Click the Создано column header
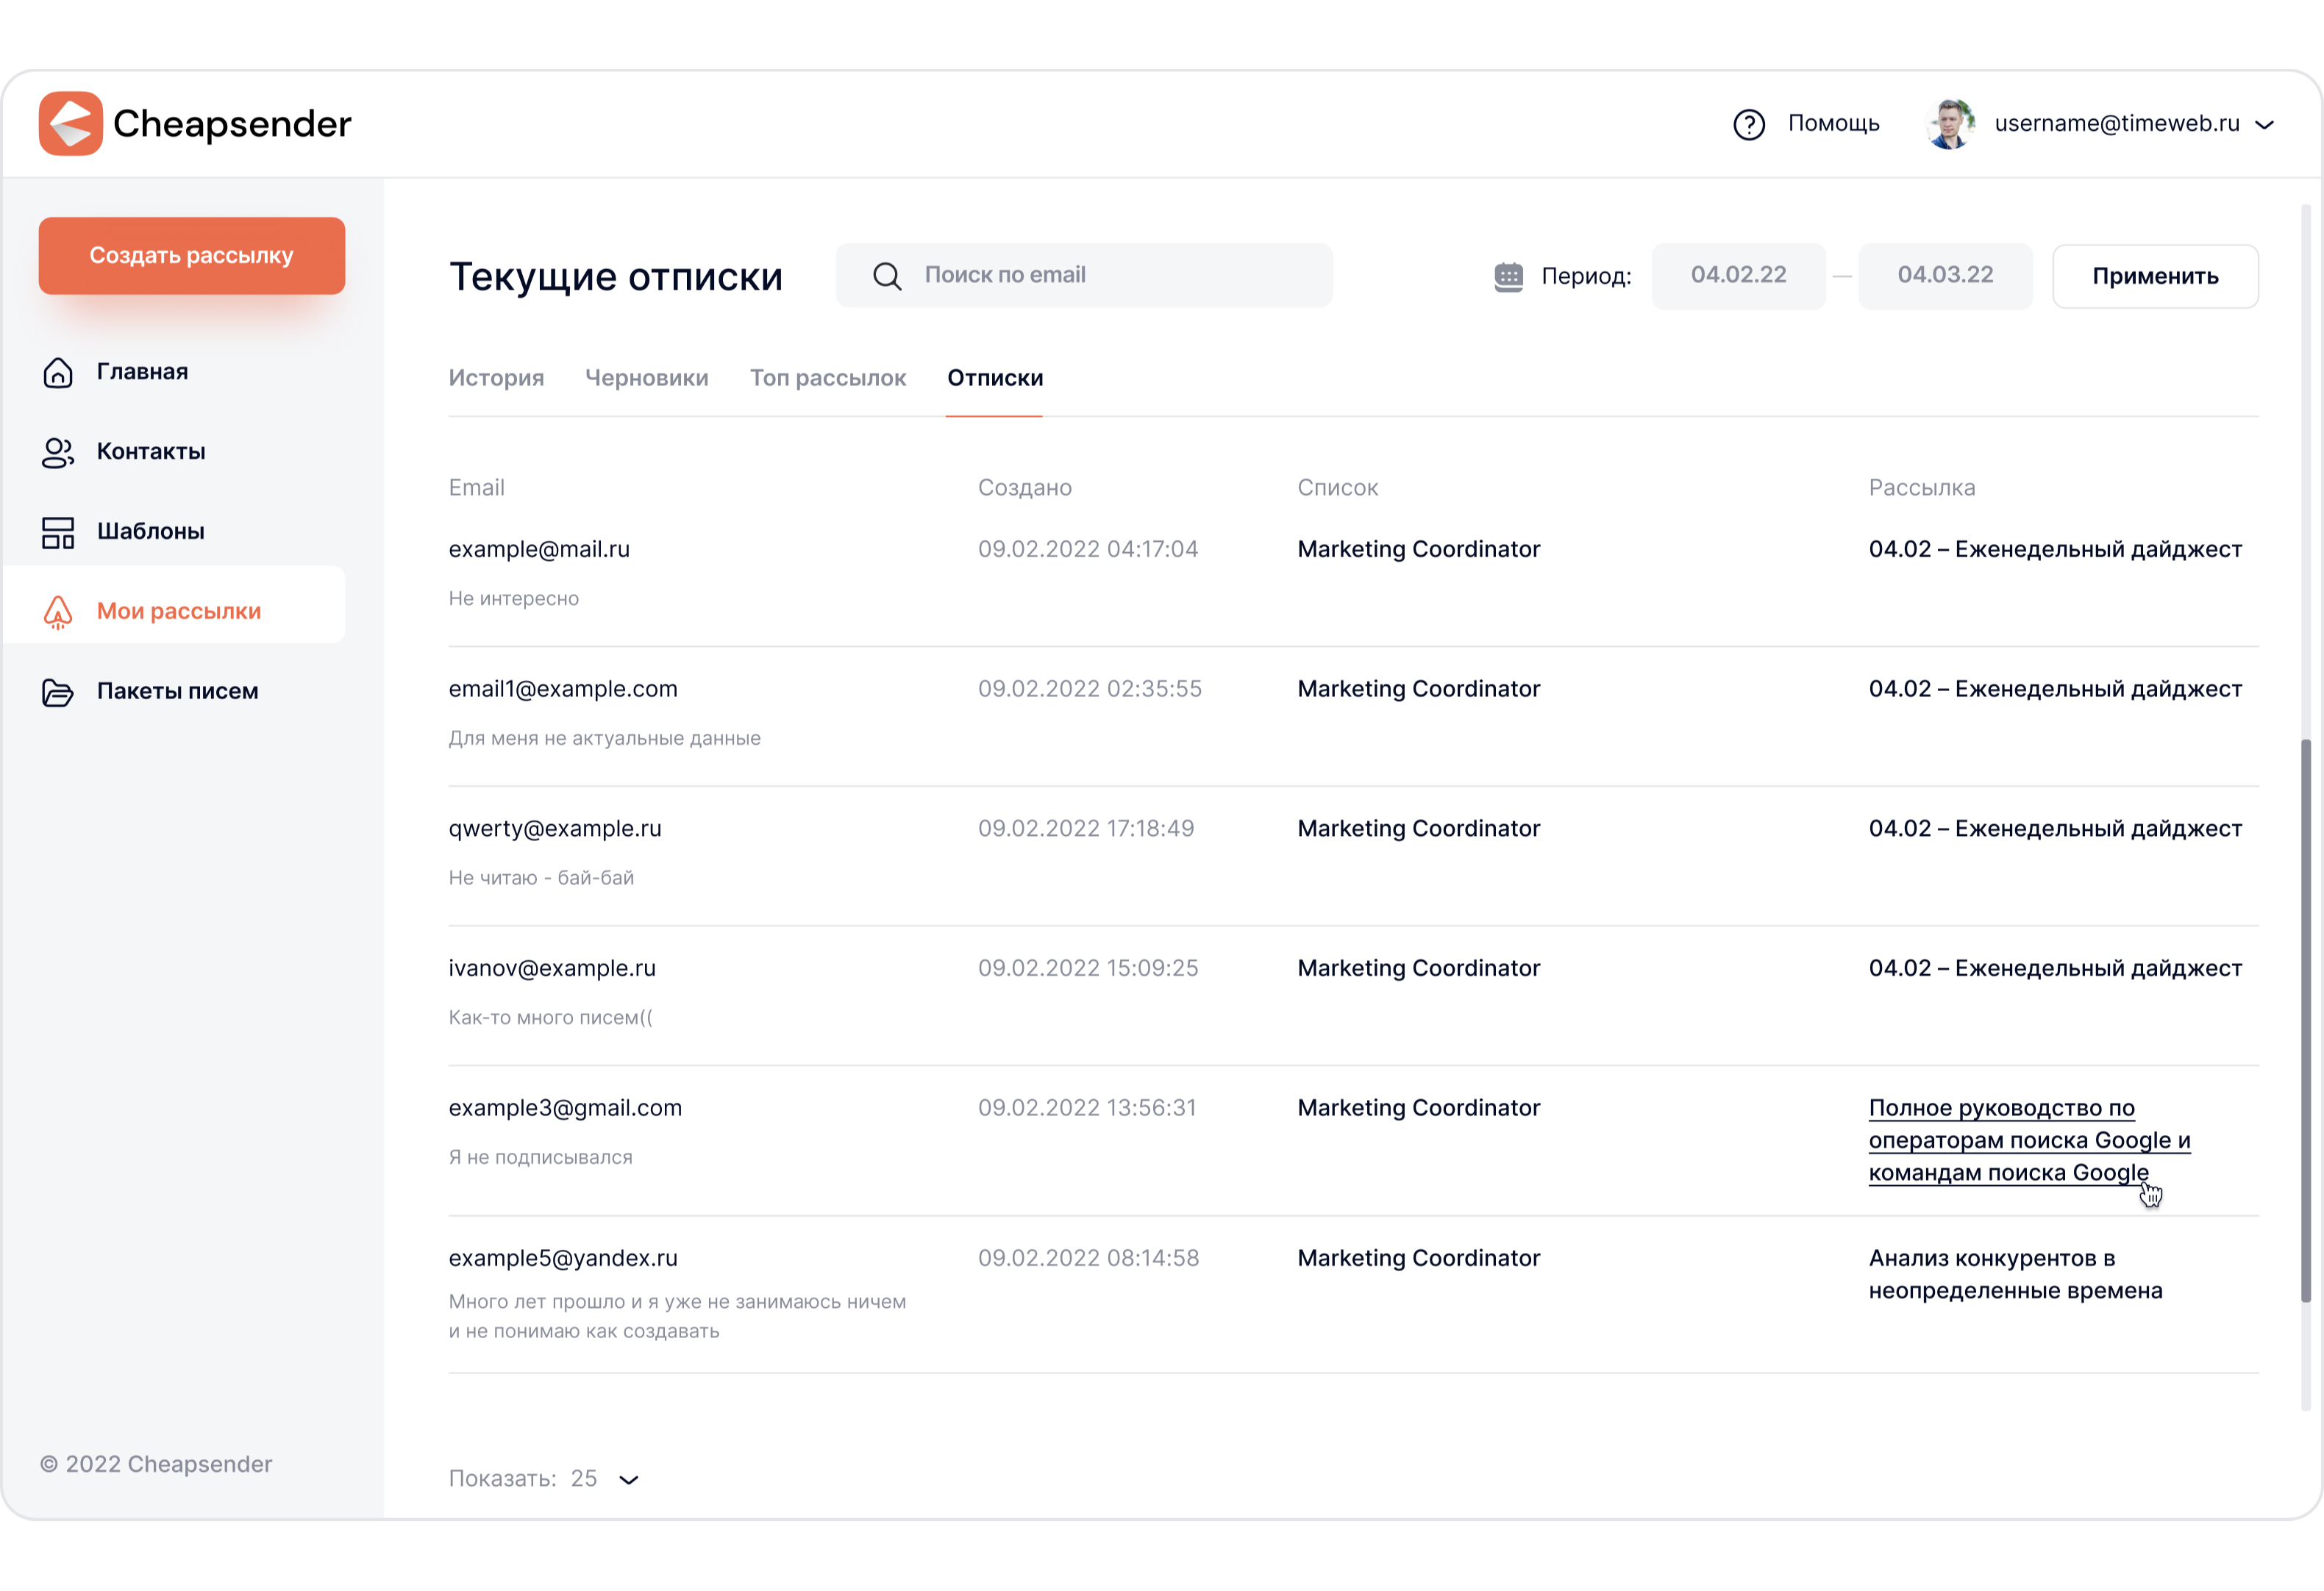Viewport: 2324px width, 1591px height. (x=1024, y=488)
